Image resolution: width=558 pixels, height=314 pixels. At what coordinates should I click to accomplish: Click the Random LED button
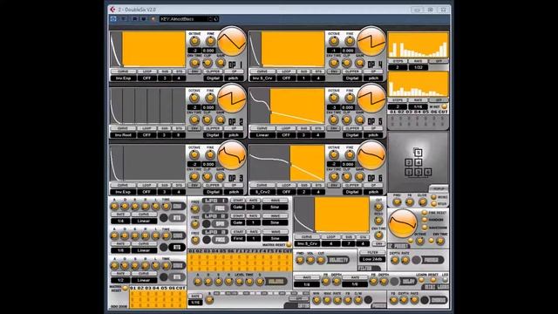point(425,220)
